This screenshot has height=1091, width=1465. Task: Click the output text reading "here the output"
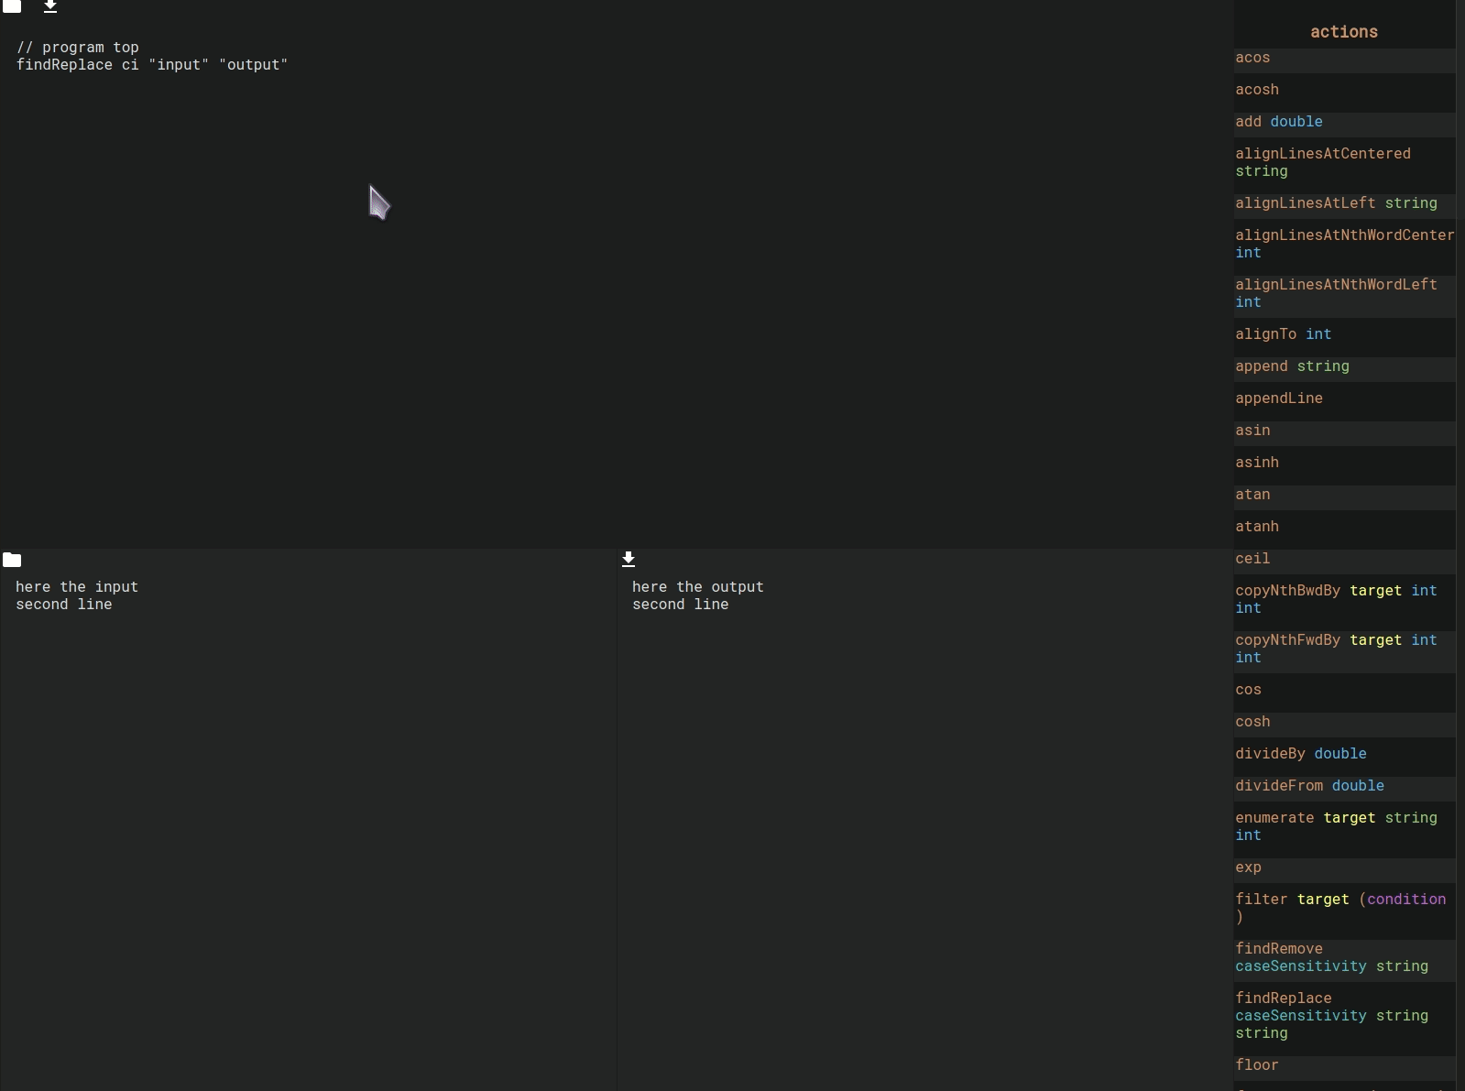pyautogui.click(x=697, y=587)
